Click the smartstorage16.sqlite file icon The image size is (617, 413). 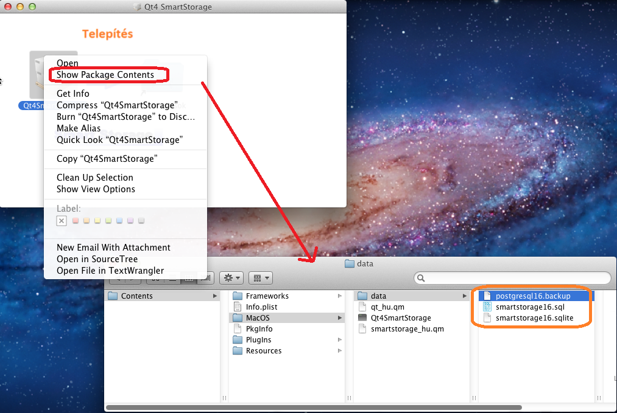pyautogui.click(x=487, y=318)
